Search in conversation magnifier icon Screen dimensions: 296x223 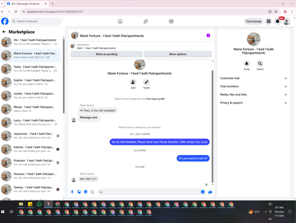260,63
